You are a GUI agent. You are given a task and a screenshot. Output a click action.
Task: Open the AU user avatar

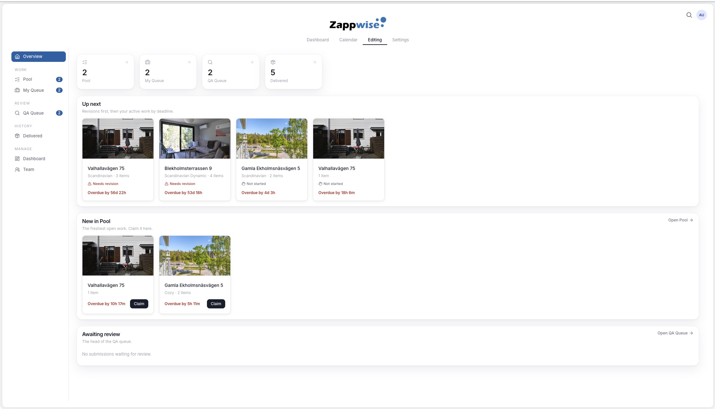701,15
